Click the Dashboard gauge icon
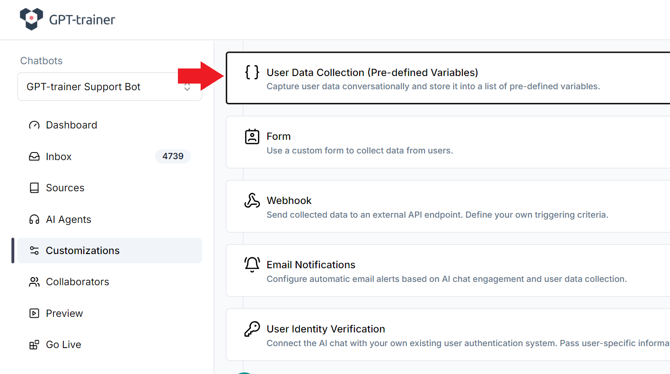Viewport: 670px width, 374px height. click(34, 125)
